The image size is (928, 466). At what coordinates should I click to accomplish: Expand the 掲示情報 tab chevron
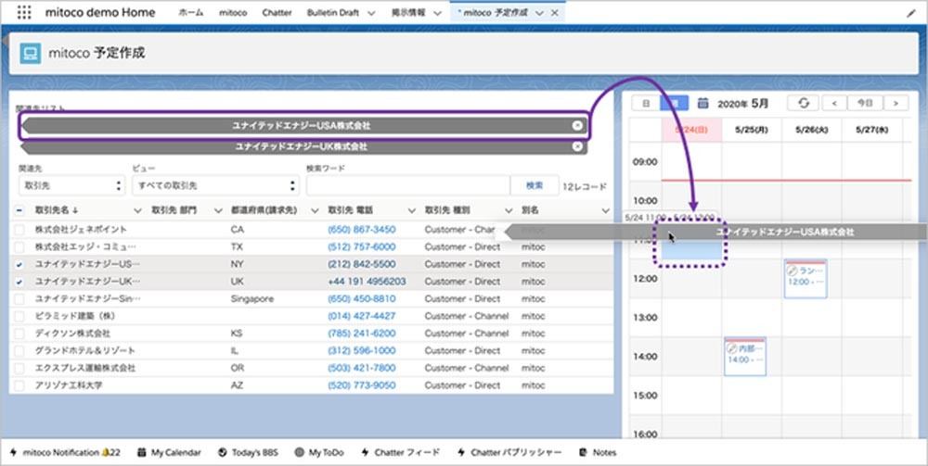tap(437, 13)
